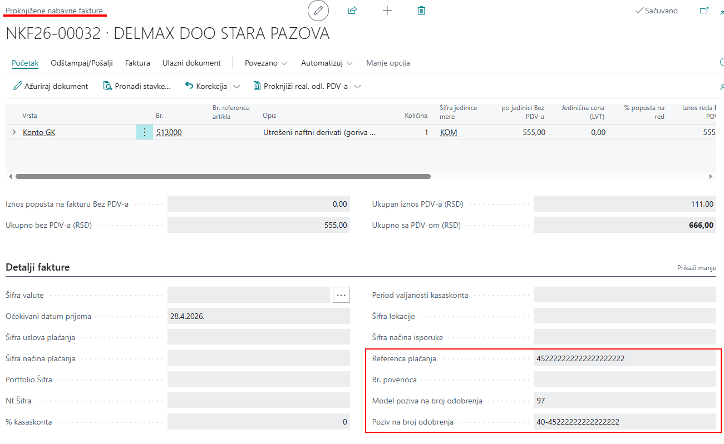Open page in new window icon
Screen dimensions: 724x444
pyautogui.click(x=704, y=11)
